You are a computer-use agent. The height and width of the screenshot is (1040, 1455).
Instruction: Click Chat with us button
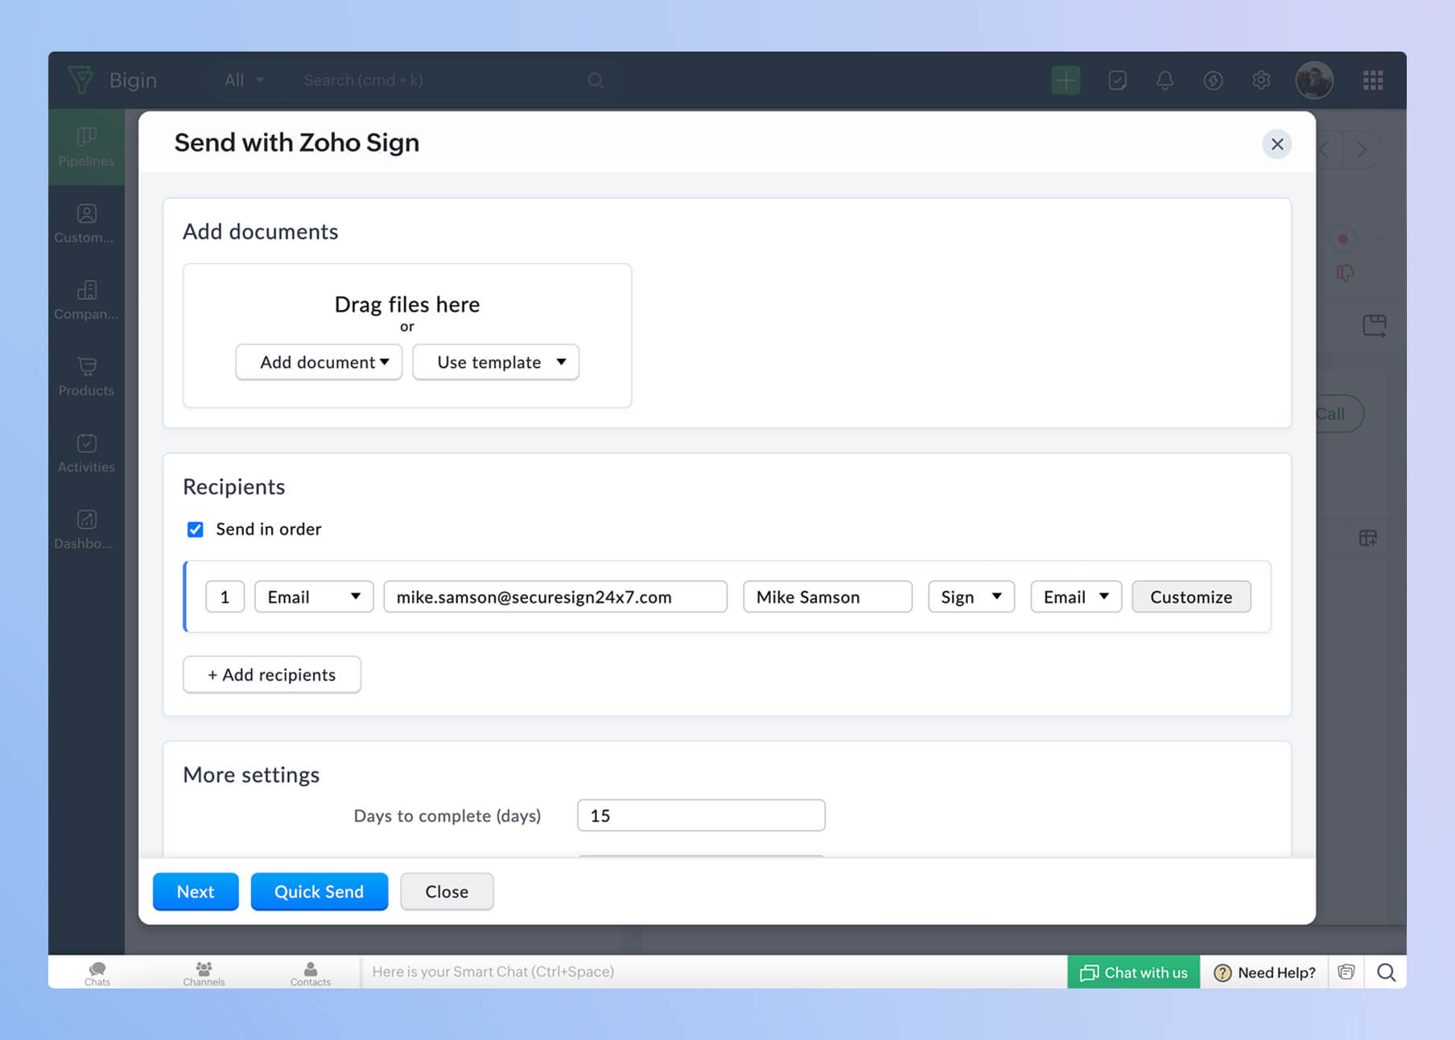tap(1133, 972)
